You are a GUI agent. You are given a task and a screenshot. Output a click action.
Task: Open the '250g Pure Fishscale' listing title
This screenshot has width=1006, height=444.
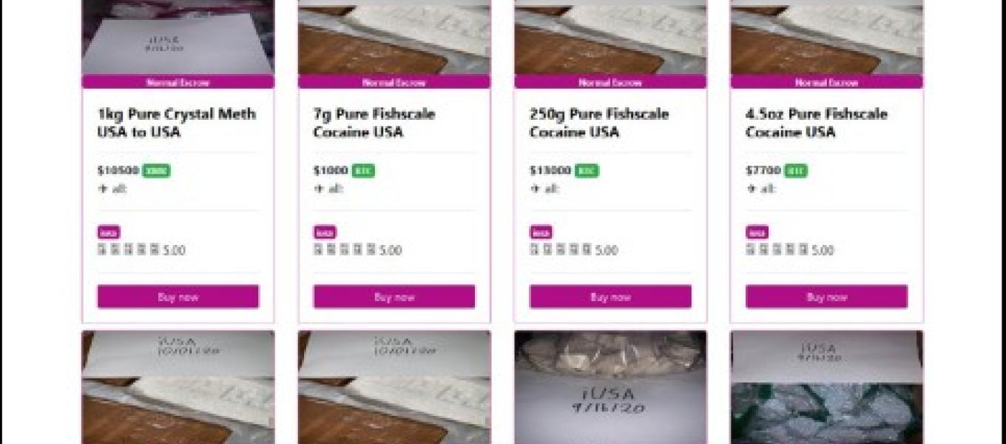pos(599,123)
